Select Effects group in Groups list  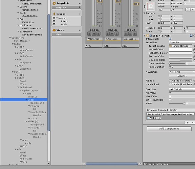click(x=65, y=21)
